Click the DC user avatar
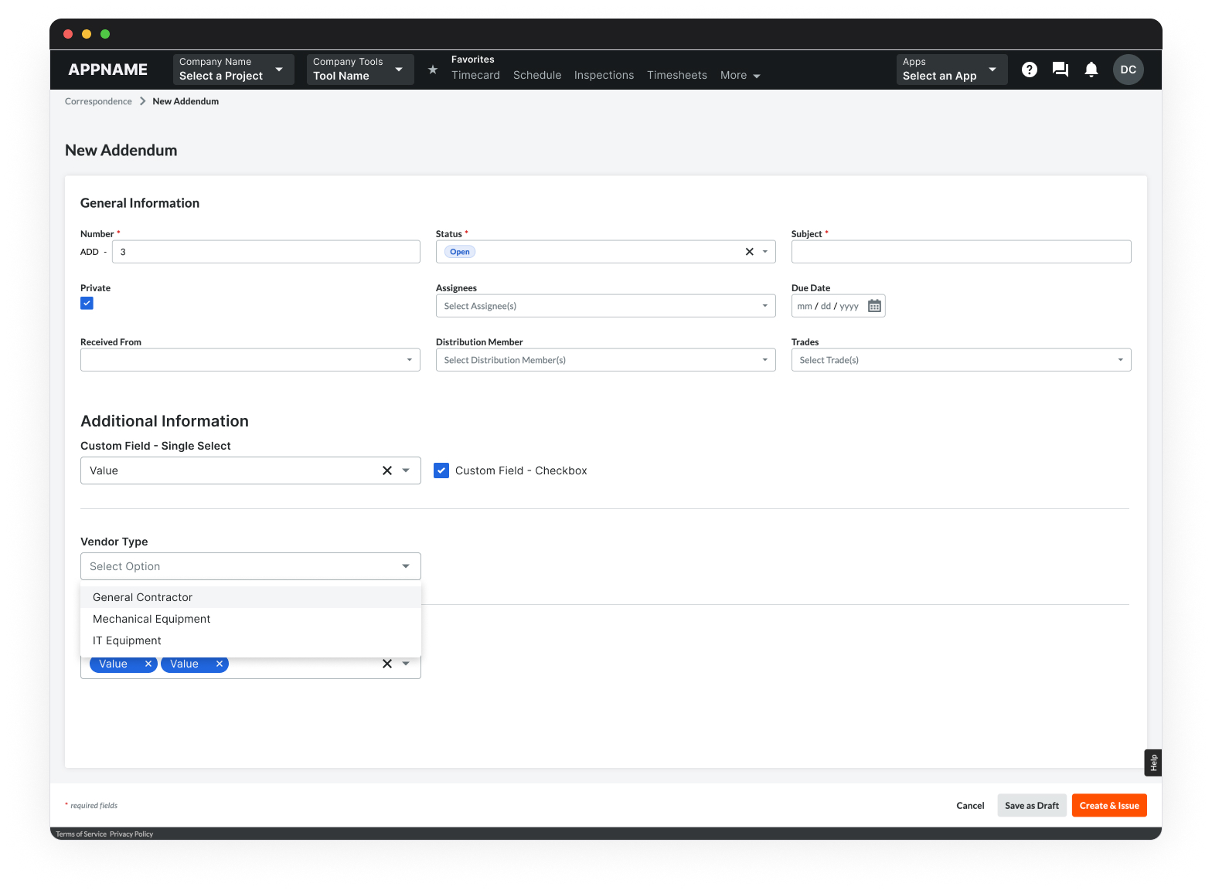The image size is (1212, 890). pos(1128,70)
